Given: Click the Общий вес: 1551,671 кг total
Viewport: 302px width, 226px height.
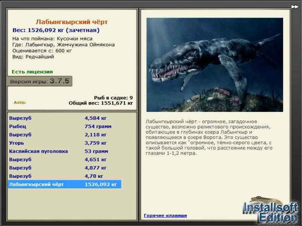Looking at the screenshot, I should pyautogui.click(x=101, y=103).
